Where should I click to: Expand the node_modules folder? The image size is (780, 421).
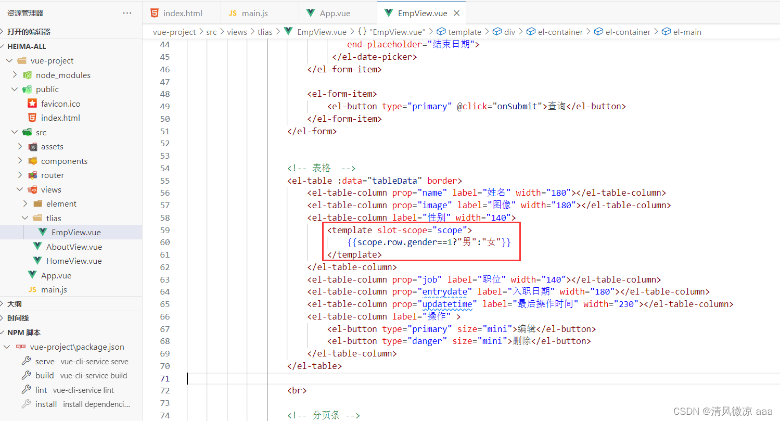click(x=15, y=75)
